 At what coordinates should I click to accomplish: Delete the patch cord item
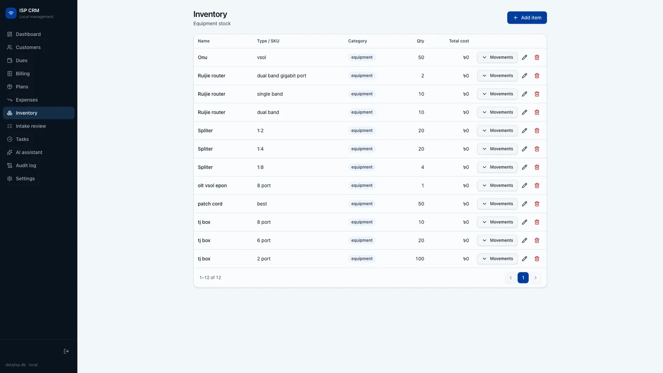click(537, 204)
